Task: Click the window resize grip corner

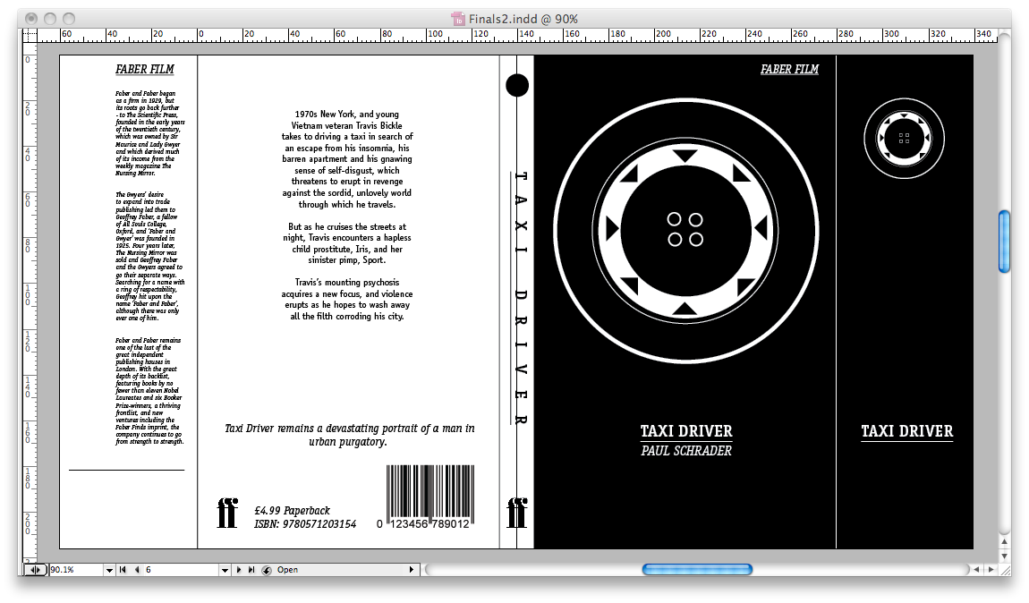Action: pos(1005,570)
